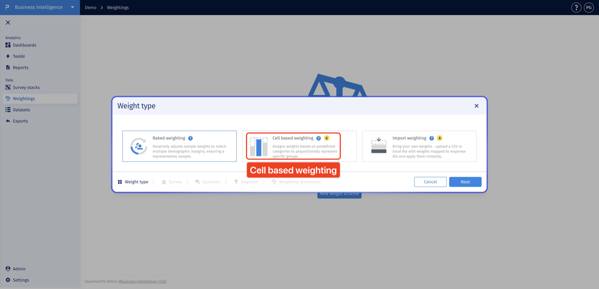Select Weightings in the sidebar
Screen dimensions: 599x289
coord(40,99)
